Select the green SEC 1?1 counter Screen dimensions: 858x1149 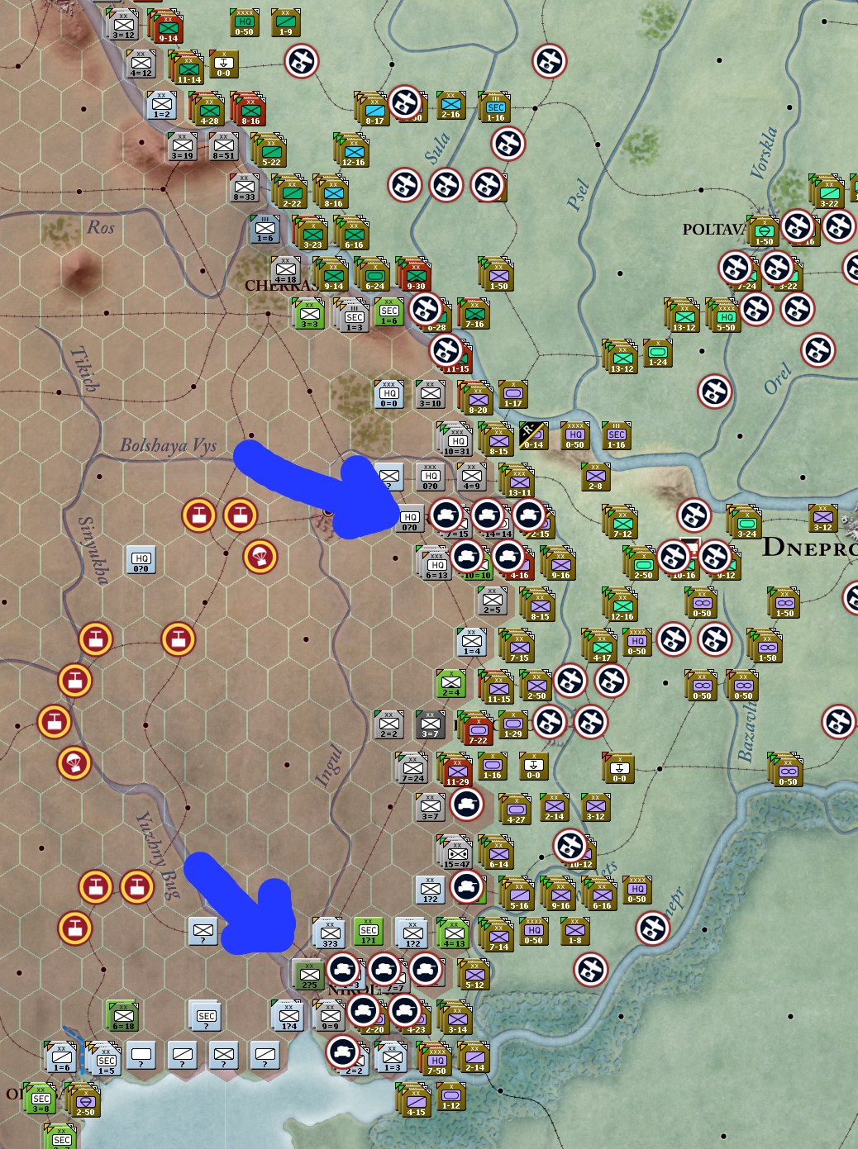[x=368, y=931]
